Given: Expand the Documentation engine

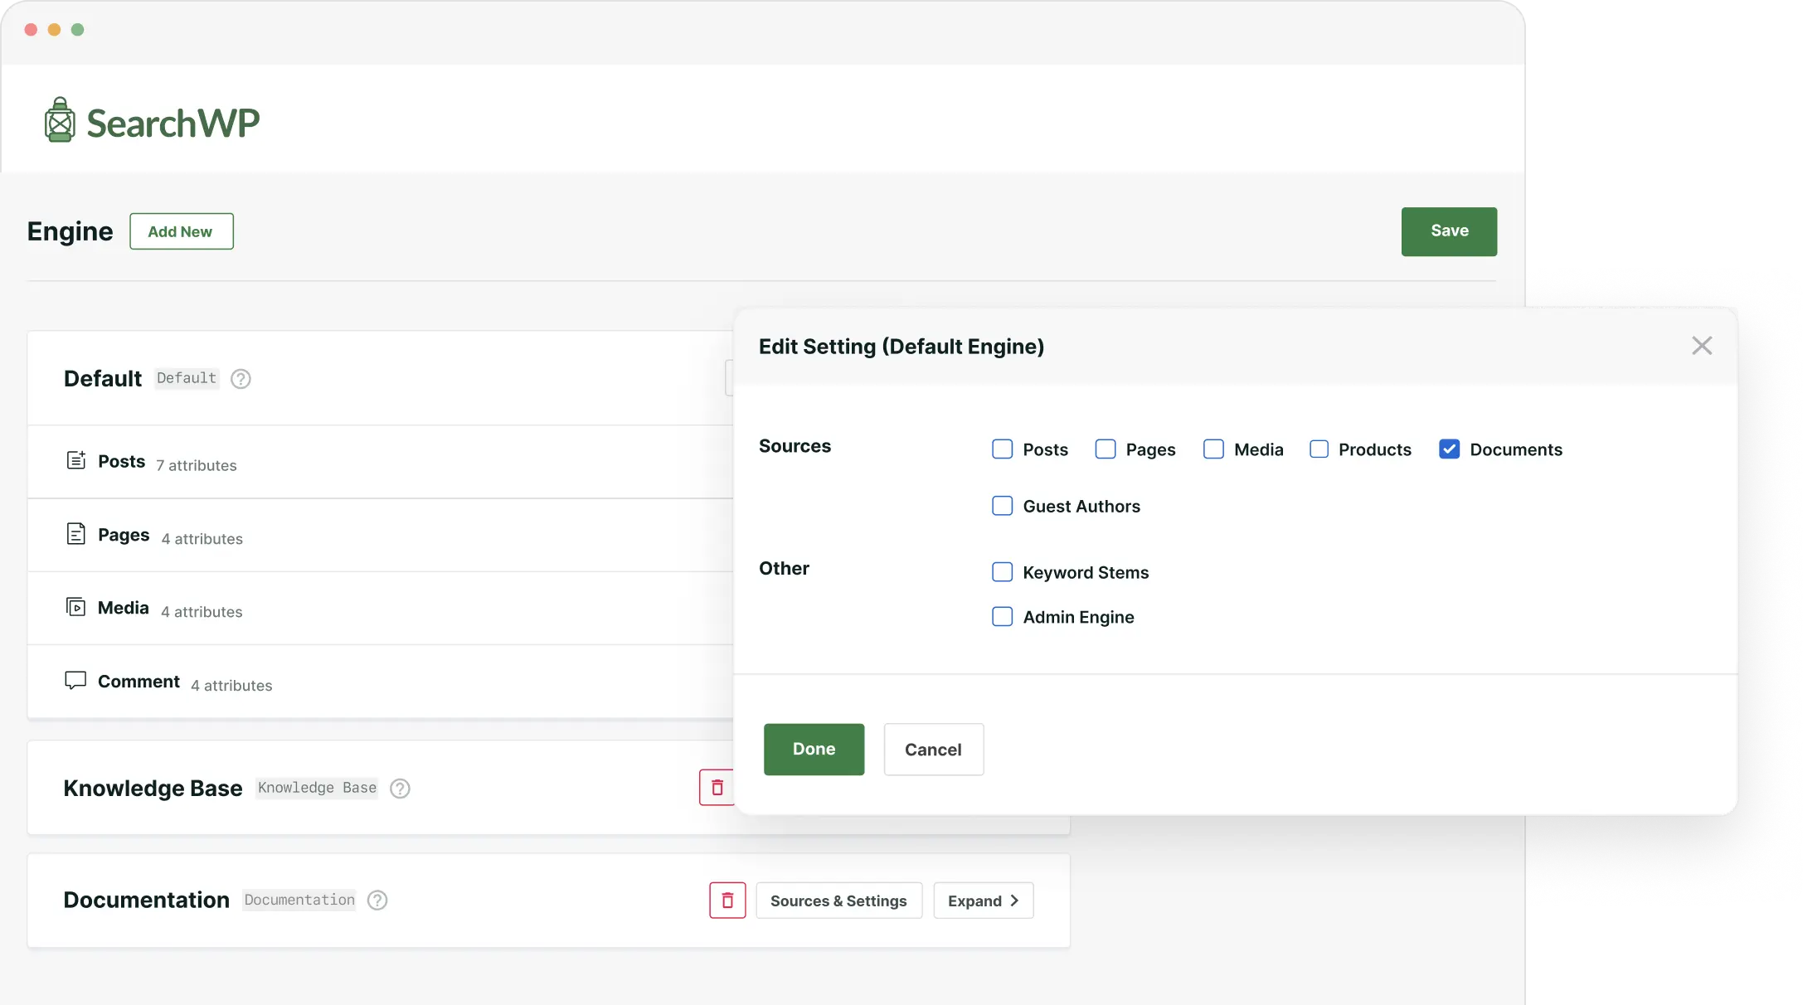Looking at the screenshot, I should coord(983,901).
